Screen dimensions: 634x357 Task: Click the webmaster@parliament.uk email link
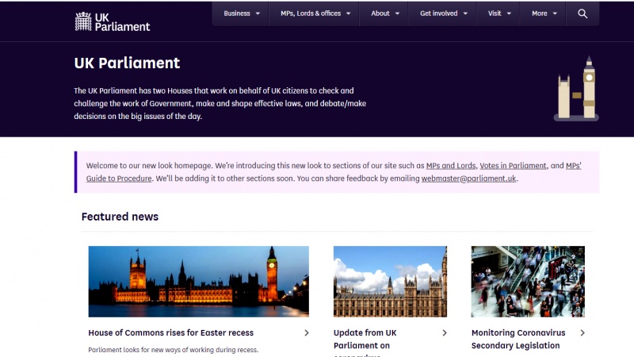468,178
